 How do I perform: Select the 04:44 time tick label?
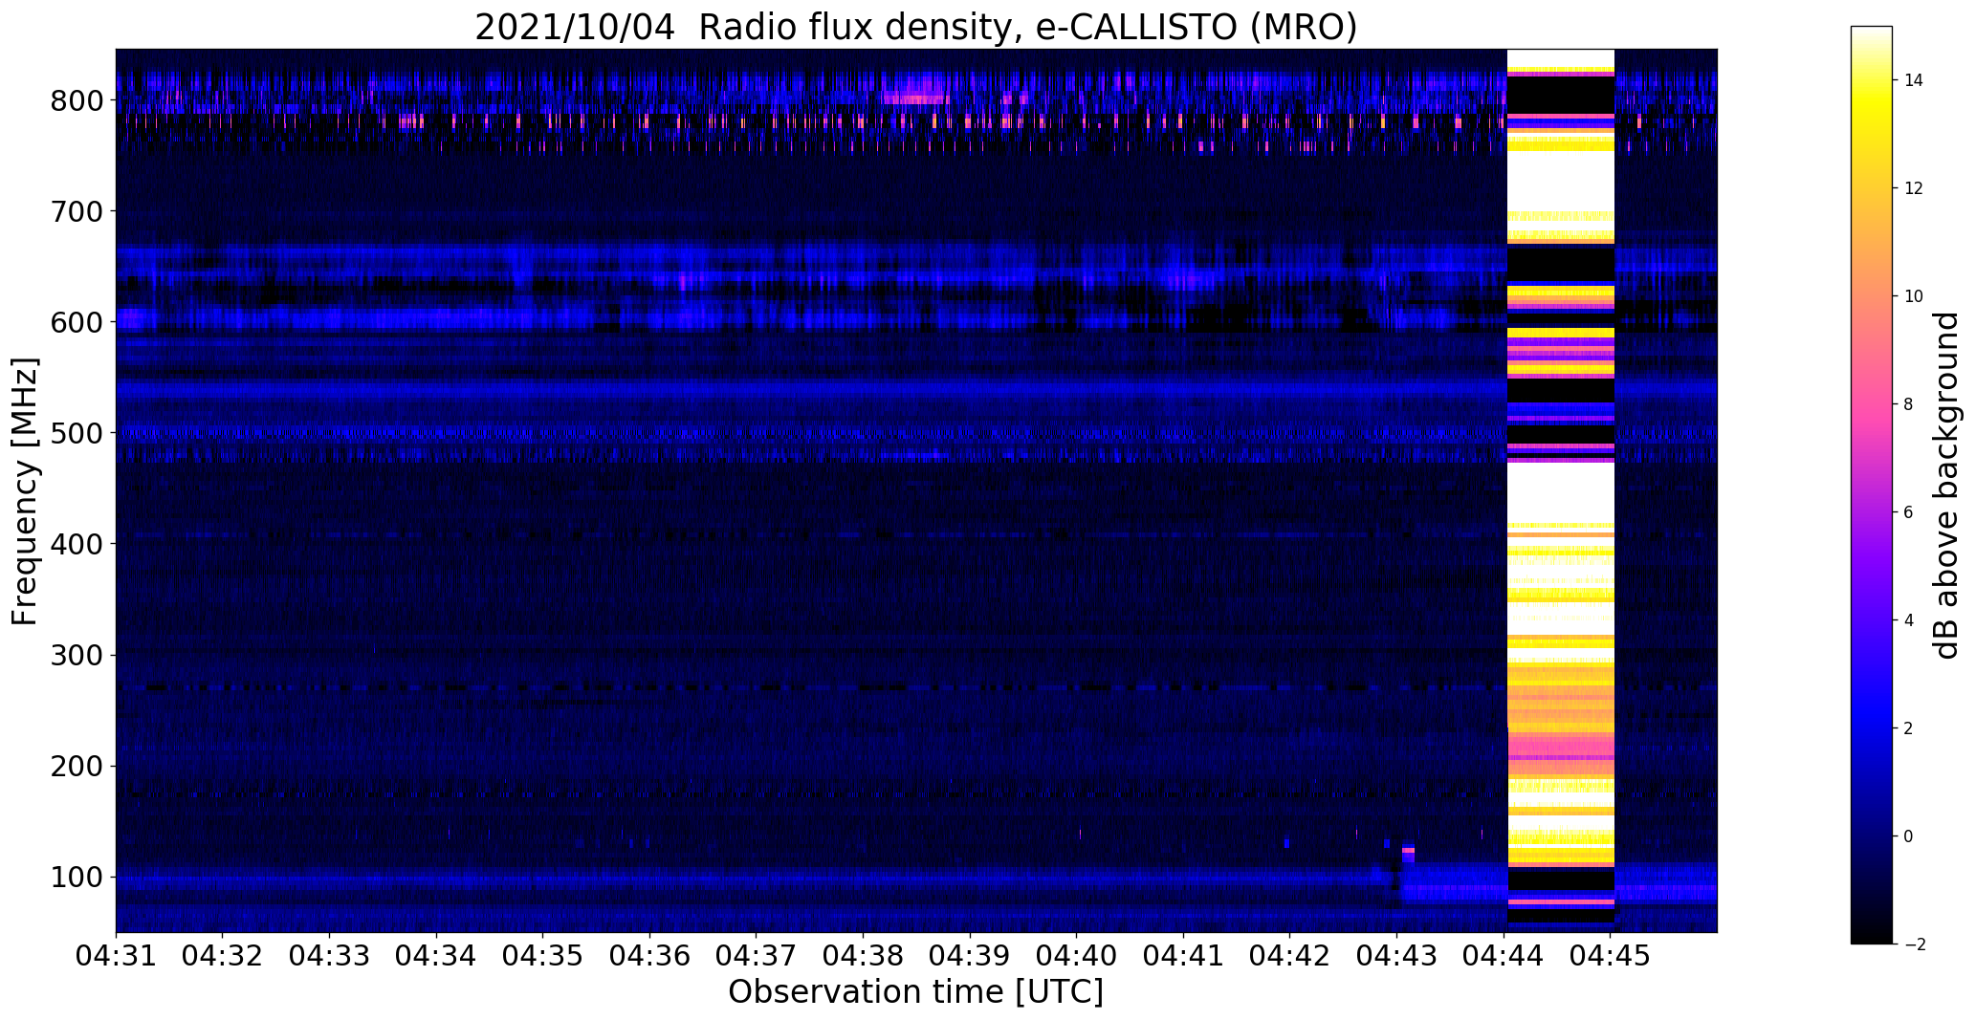[1504, 955]
